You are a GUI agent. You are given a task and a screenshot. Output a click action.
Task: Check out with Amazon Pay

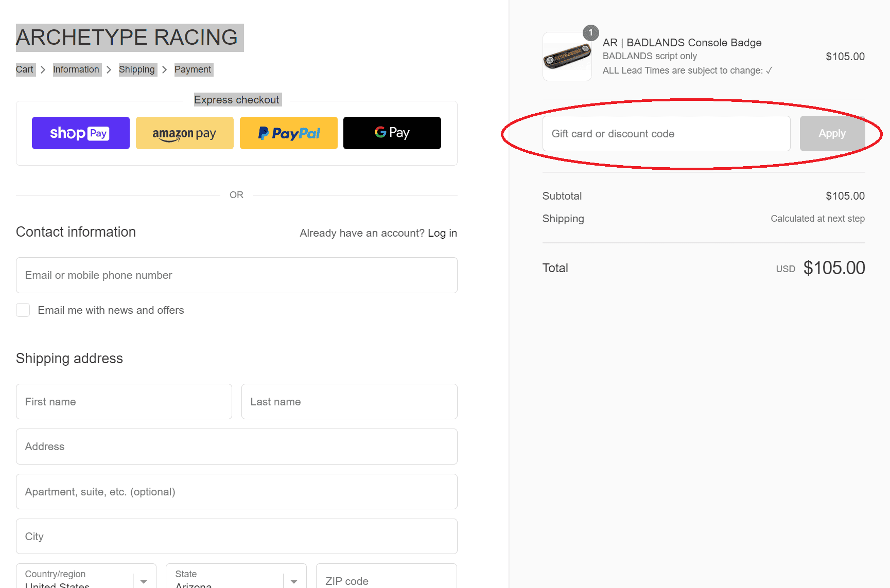(x=185, y=133)
